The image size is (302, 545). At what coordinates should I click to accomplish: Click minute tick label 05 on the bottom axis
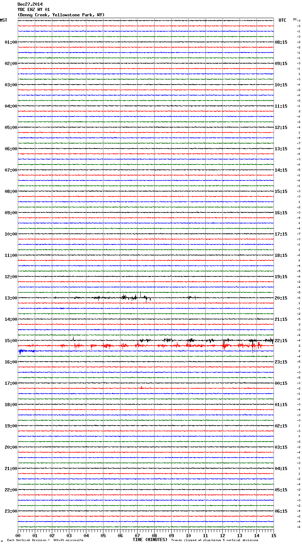tap(103, 535)
